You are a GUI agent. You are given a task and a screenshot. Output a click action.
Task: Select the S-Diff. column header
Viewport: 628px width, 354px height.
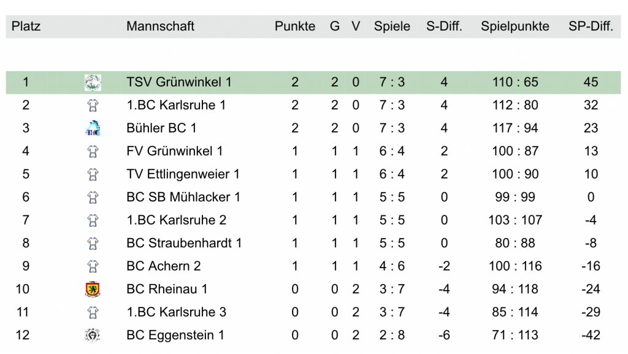pyautogui.click(x=444, y=26)
